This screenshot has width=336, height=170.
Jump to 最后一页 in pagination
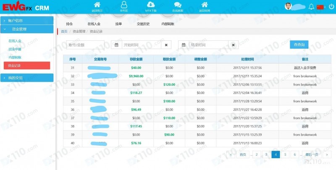(312, 154)
